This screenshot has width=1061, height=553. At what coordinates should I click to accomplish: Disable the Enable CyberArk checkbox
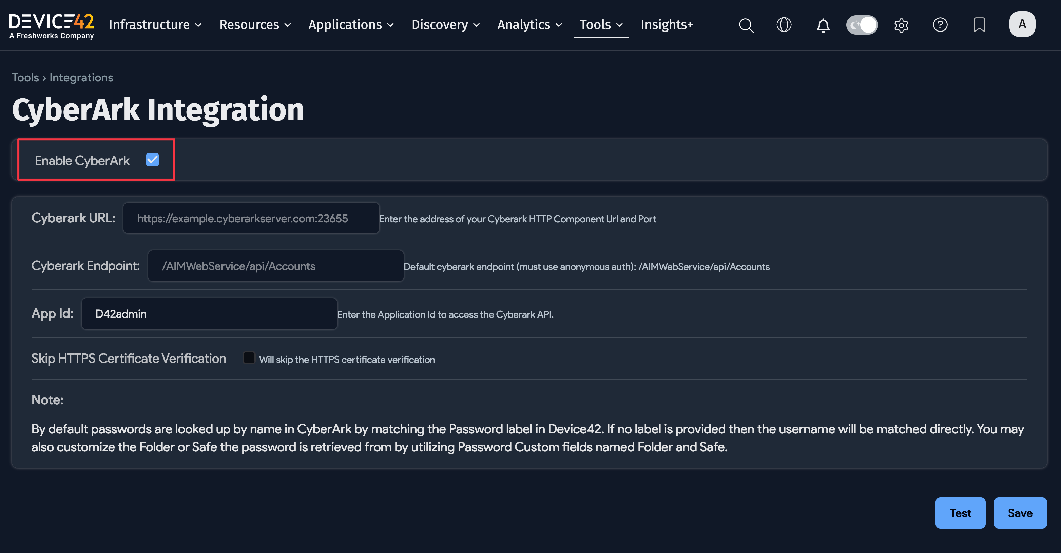(x=152, y=160)
